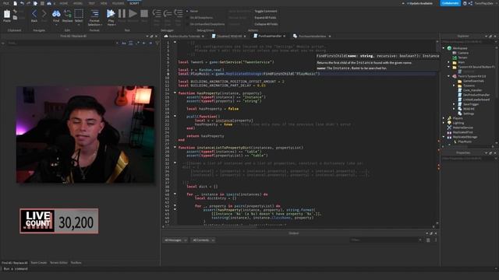
Task: Click the Settings module script icon
Action: point(459,114)
